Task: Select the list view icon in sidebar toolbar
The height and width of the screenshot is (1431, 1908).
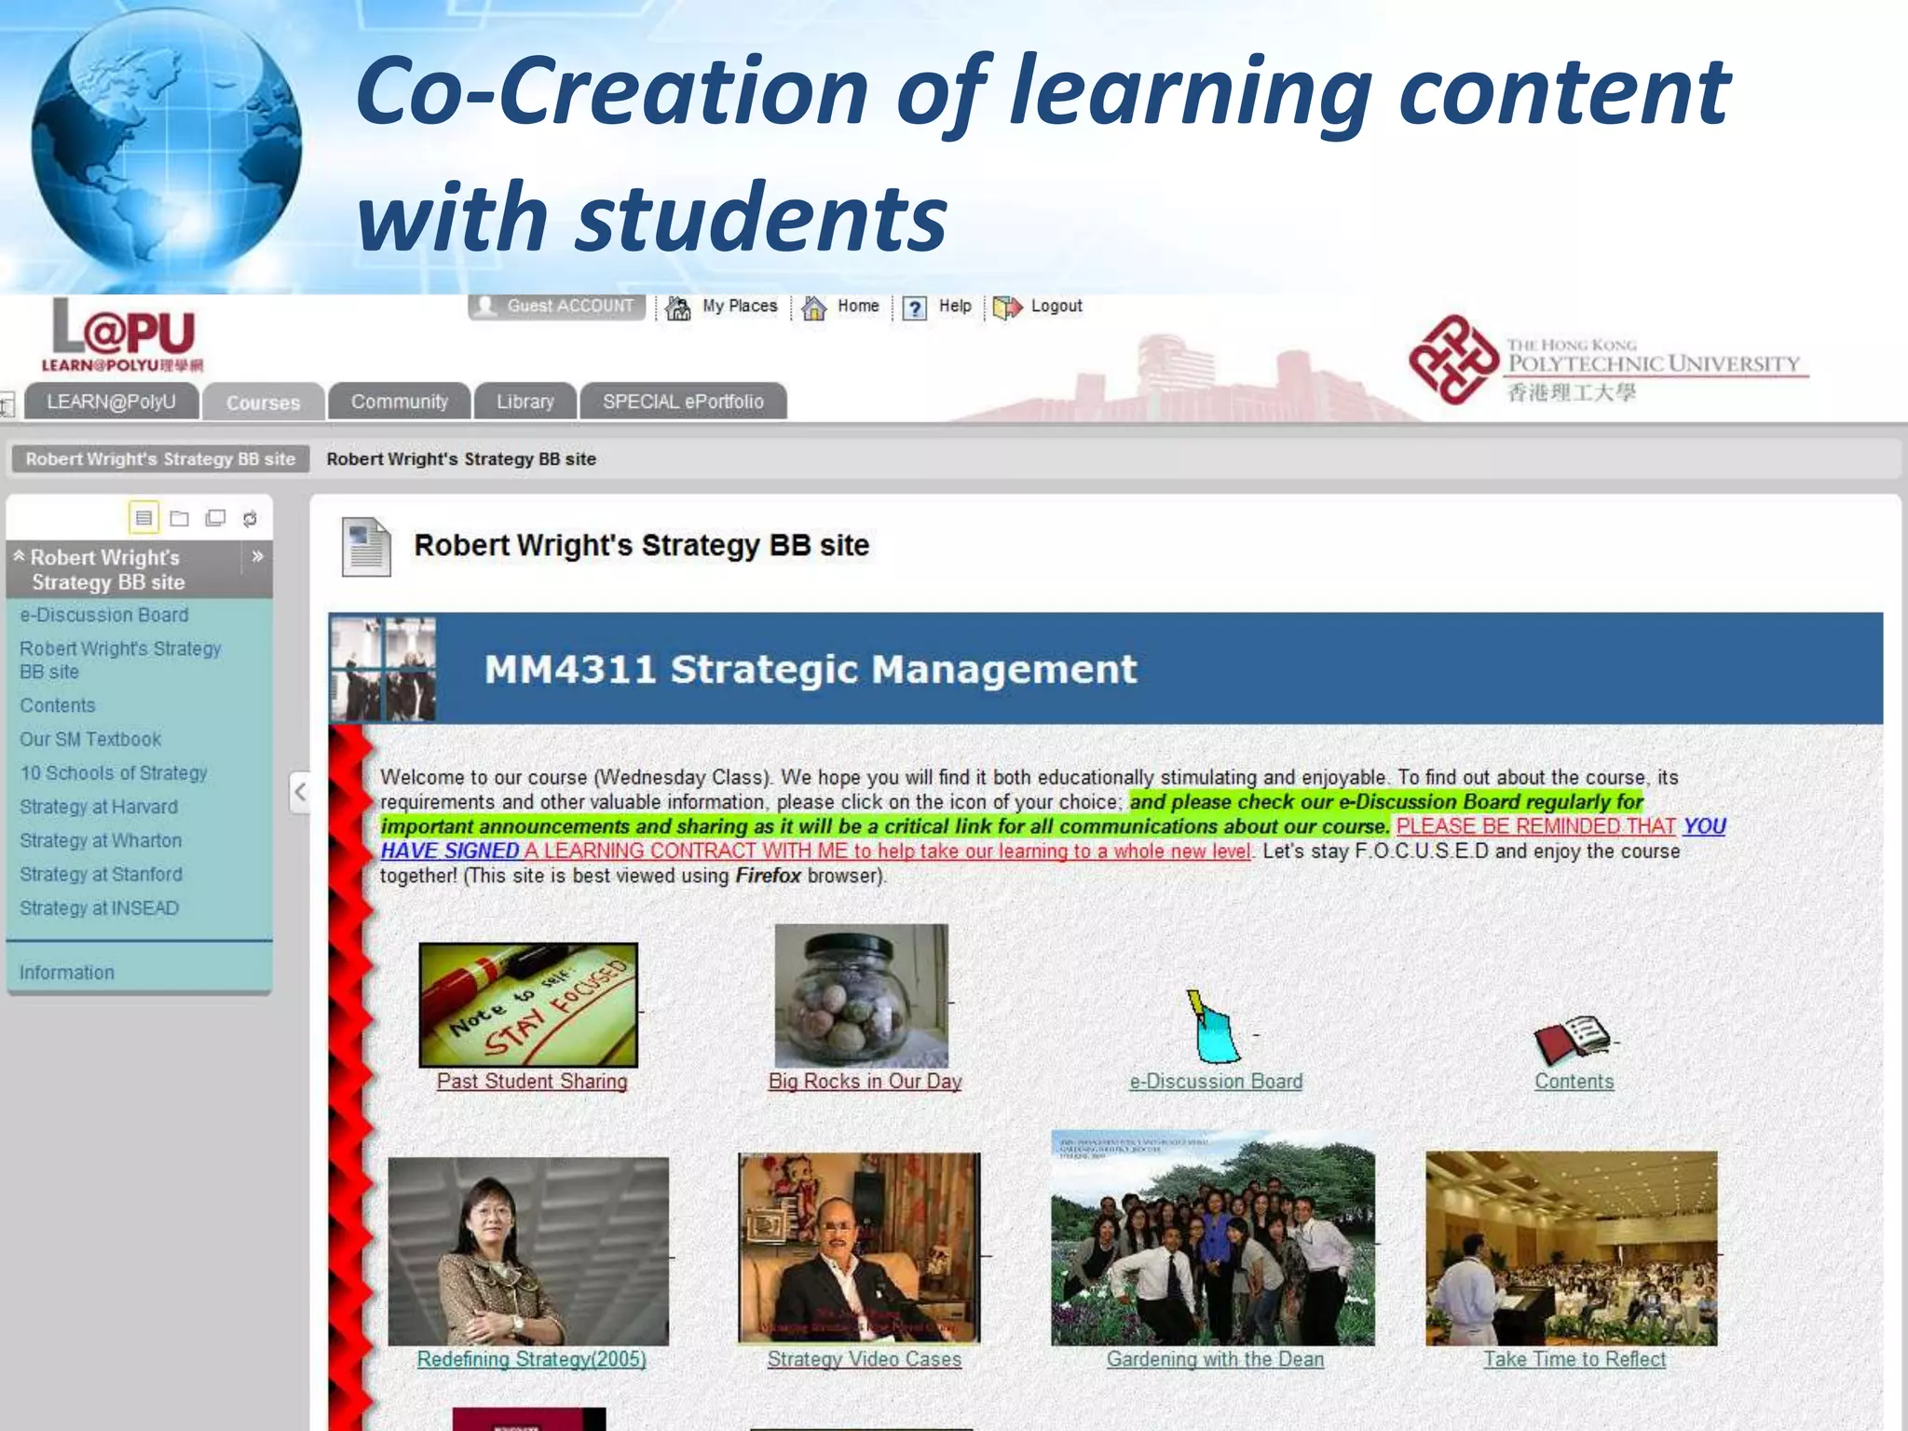Action: click(143, 518)
